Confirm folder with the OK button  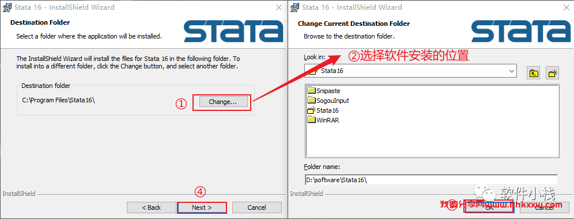[489, 208]
